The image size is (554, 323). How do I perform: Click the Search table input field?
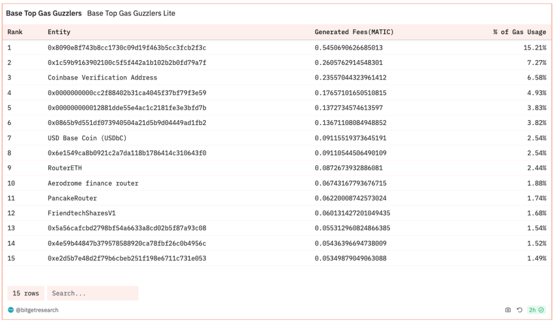click(x=92, y=293)
